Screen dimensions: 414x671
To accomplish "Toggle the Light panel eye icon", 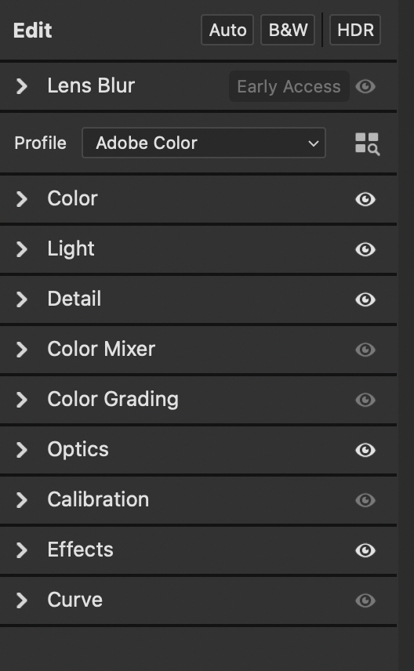I will point(365,249).
